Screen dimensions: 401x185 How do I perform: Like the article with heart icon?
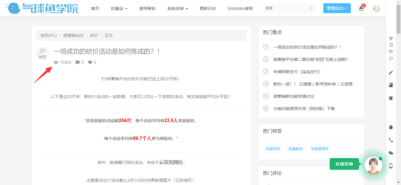90,62
